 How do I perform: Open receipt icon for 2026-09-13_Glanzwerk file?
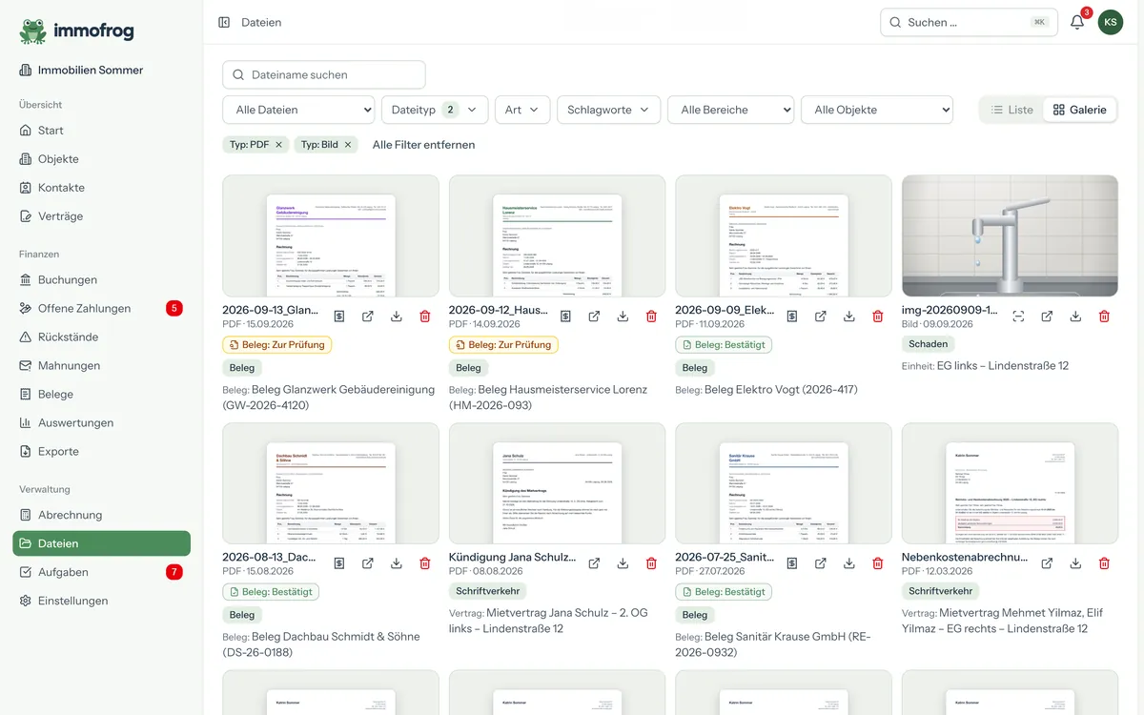(x=339, y=317)
